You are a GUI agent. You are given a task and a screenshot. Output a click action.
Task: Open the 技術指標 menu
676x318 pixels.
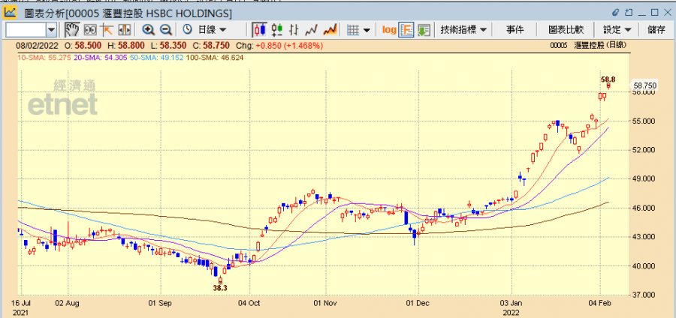pos(463,30)
